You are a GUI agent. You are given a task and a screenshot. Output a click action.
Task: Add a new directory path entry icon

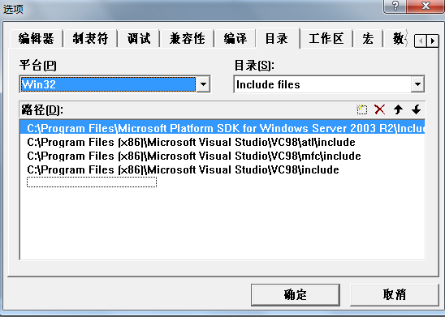pos(361,109)
